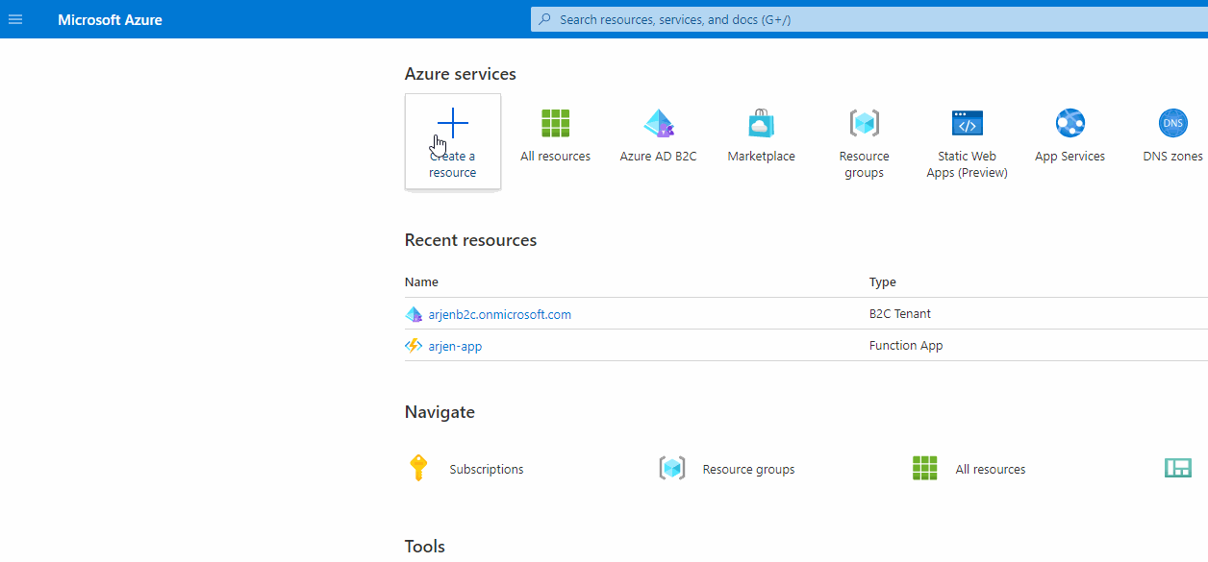
Task: Open arjen-app Function App resource
Action: [455, 346]
